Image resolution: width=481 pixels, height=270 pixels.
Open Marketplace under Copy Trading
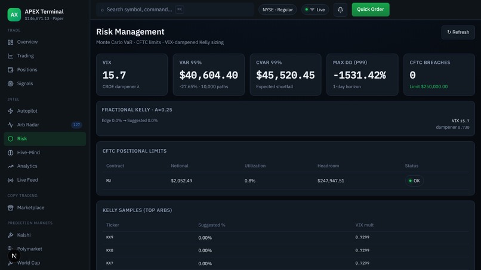pyautogui.click(x=45, y=207)
